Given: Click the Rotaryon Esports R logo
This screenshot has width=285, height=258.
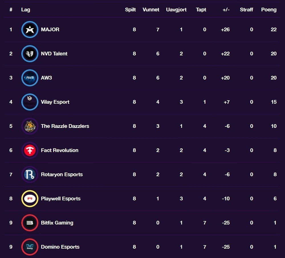Looking at the screenshot, I should (x=30, y=175).
